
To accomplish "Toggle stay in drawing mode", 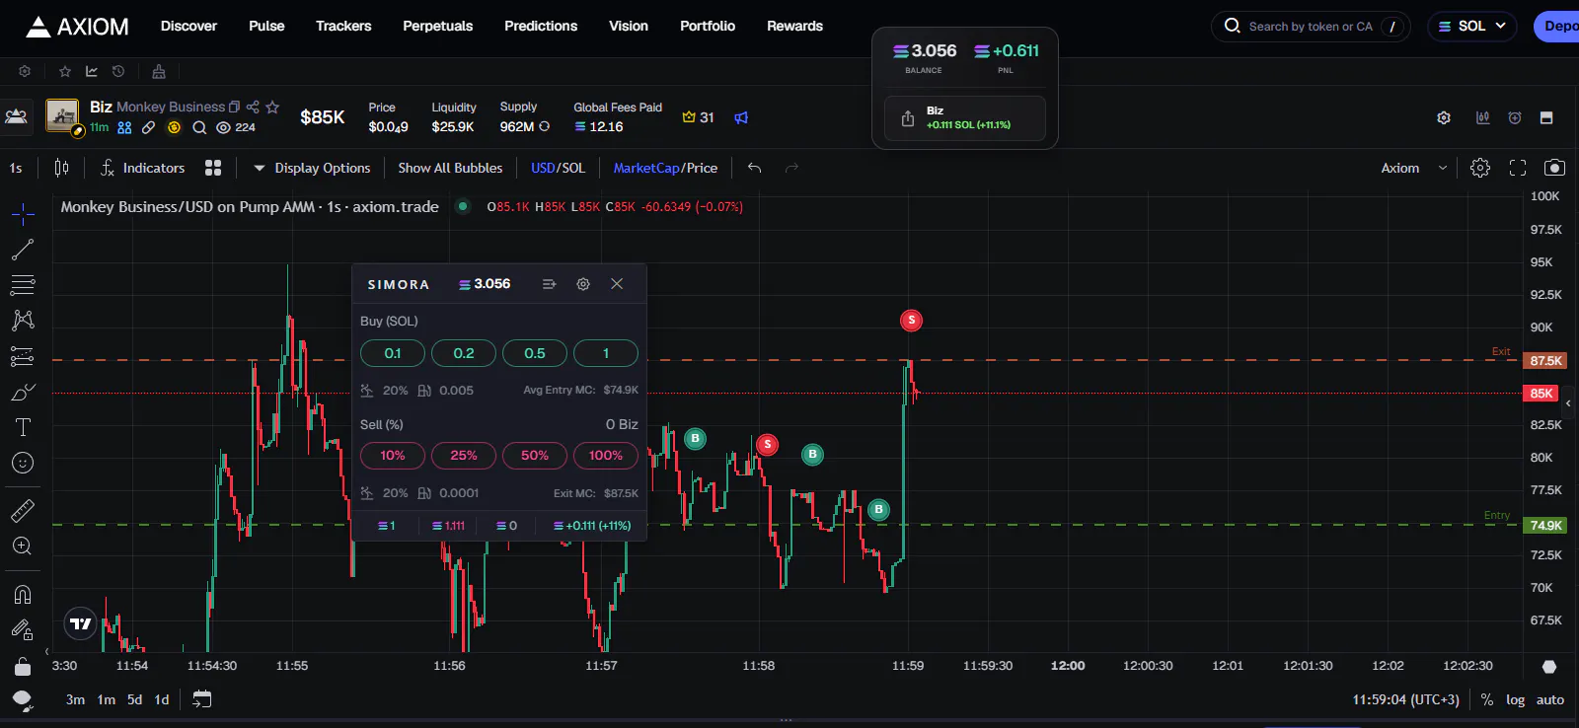I will (x=23, y=629).
